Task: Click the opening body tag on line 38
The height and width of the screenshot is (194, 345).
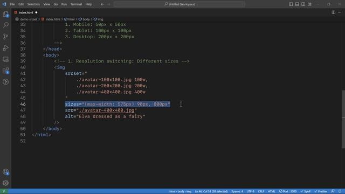Action: (51, 55)
